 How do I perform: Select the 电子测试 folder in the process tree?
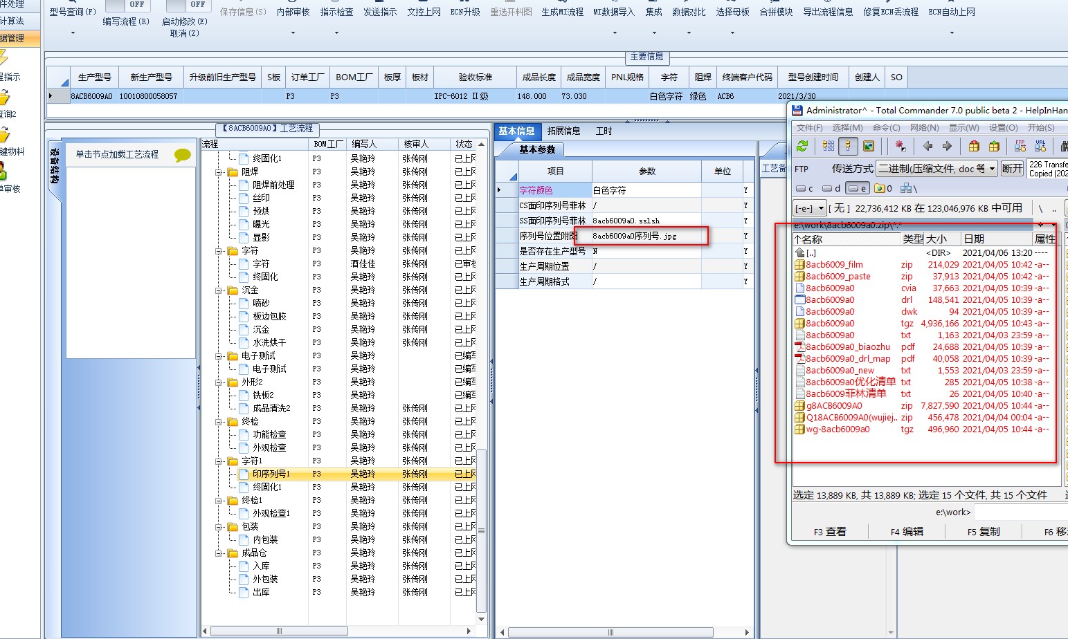coord(258,356)
